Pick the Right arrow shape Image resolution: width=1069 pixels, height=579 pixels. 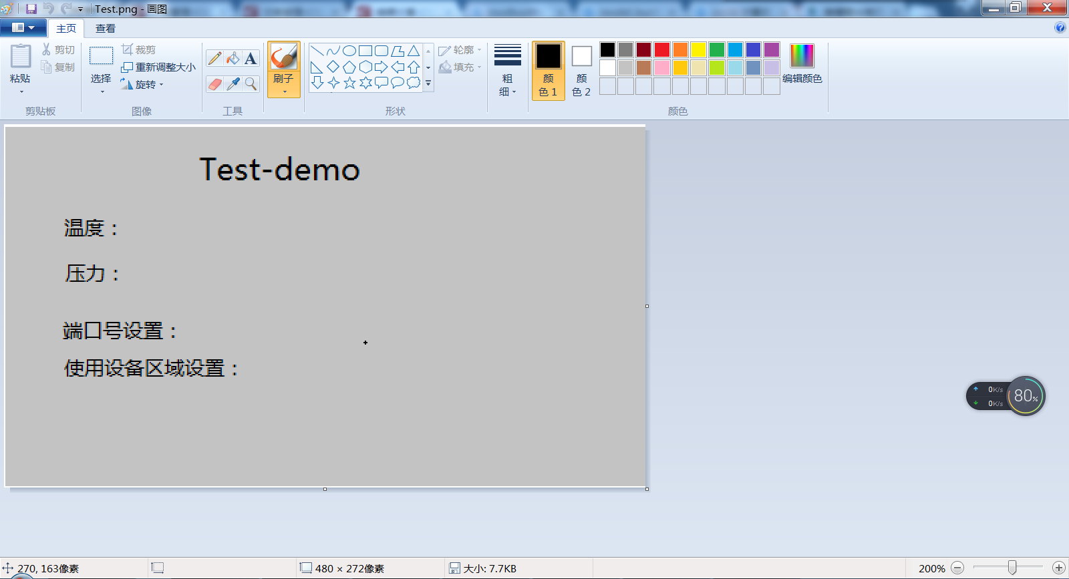tap(381, 67)
